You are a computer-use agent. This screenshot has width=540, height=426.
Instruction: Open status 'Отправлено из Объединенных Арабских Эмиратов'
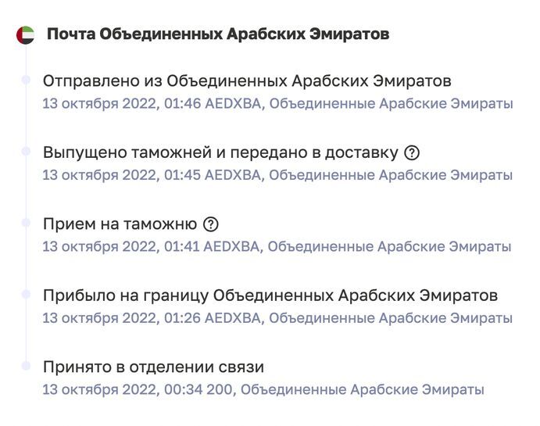[x=247, y=81]
